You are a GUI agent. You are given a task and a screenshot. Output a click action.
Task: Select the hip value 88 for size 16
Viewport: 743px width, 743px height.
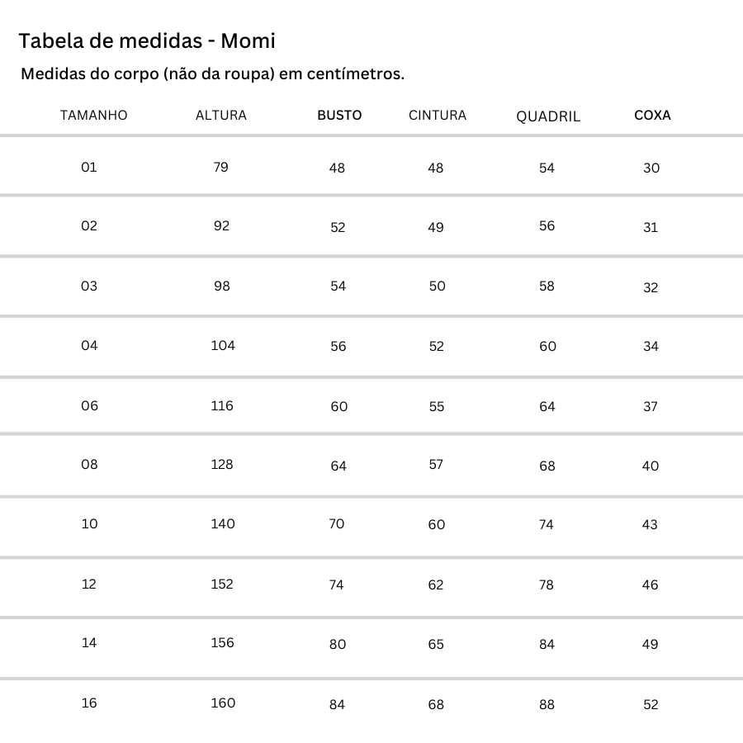[547, 704]
